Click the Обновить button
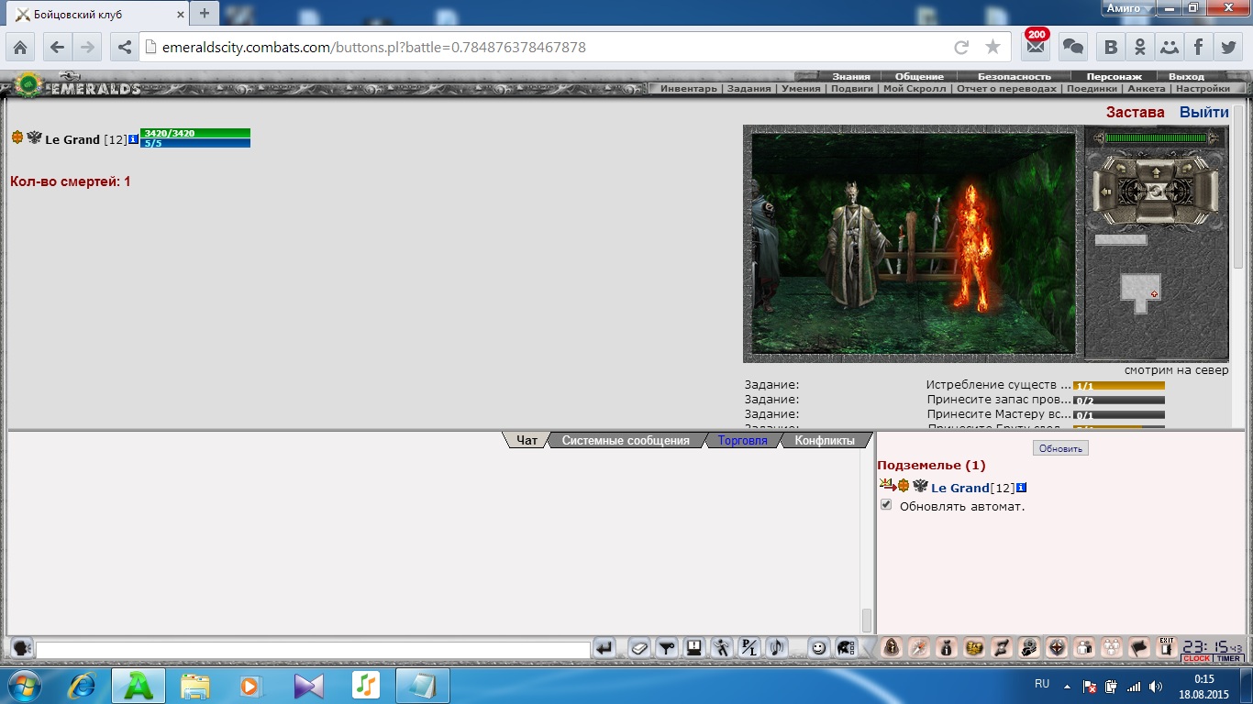 [x=1060, y=448]
